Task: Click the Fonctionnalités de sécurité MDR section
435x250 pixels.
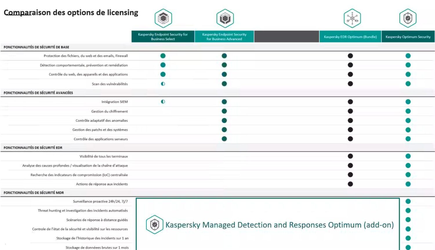Action: [217, 192]
